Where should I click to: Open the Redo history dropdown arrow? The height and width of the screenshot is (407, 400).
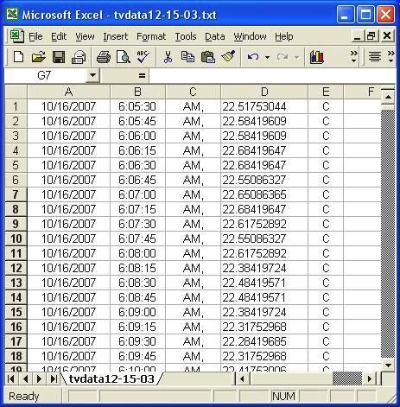(296, 57)
